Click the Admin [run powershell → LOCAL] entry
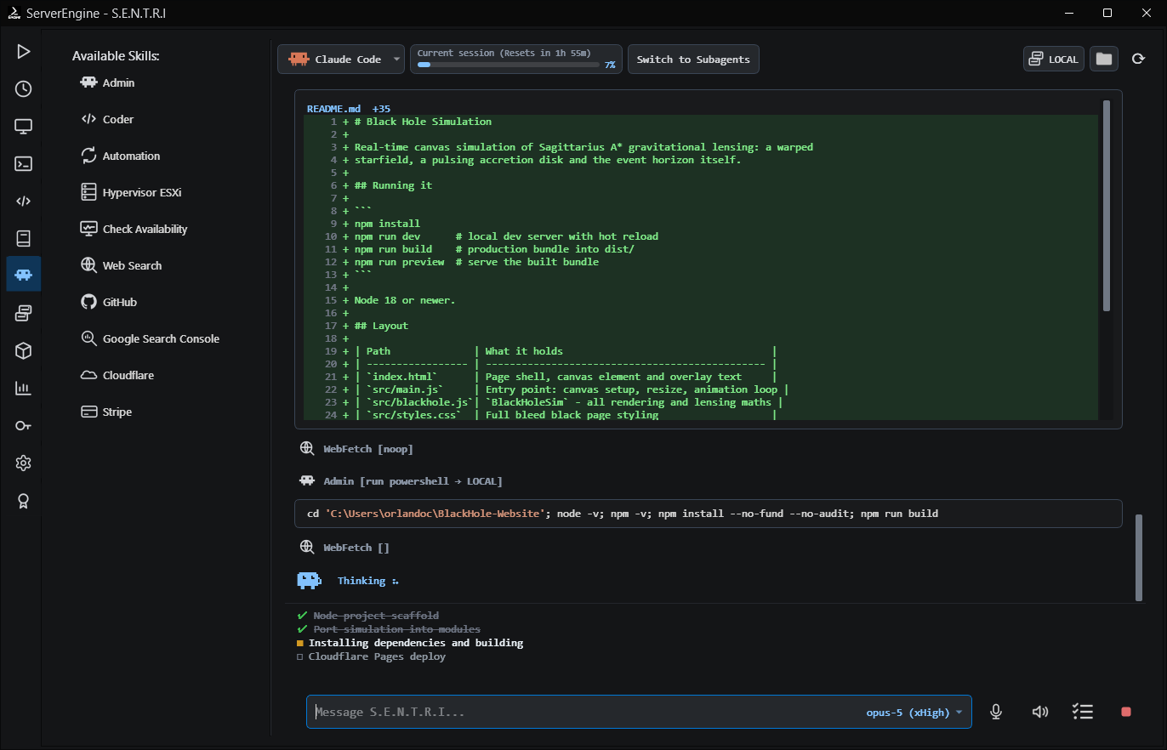Viewport: 1167px width, 750px height. 400,481
